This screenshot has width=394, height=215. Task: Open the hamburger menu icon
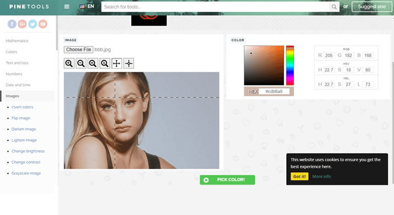tap(67, 7)
